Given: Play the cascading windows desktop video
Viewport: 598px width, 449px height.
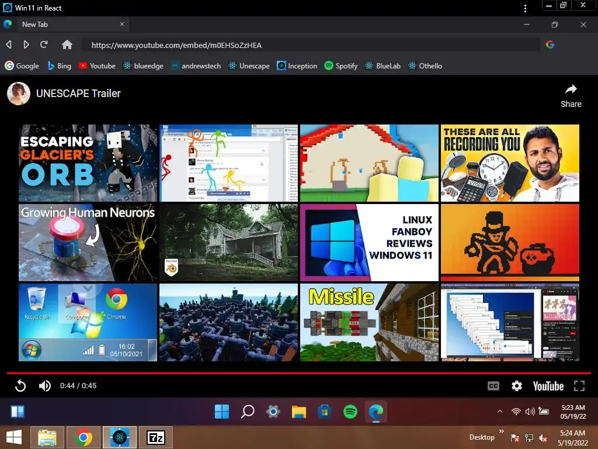Looking at the screenshot, I should click(510, 322).
